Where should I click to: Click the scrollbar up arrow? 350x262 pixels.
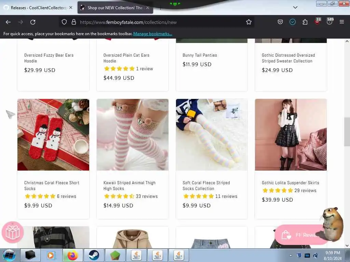pos(347,41)
